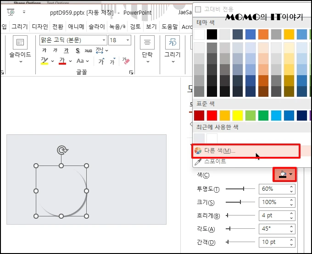Toggle italic 가 formatting
Viewport: 312px width, 254px height.
[56, 50]
